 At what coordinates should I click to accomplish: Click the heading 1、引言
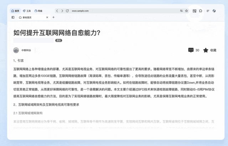point(18,61)
